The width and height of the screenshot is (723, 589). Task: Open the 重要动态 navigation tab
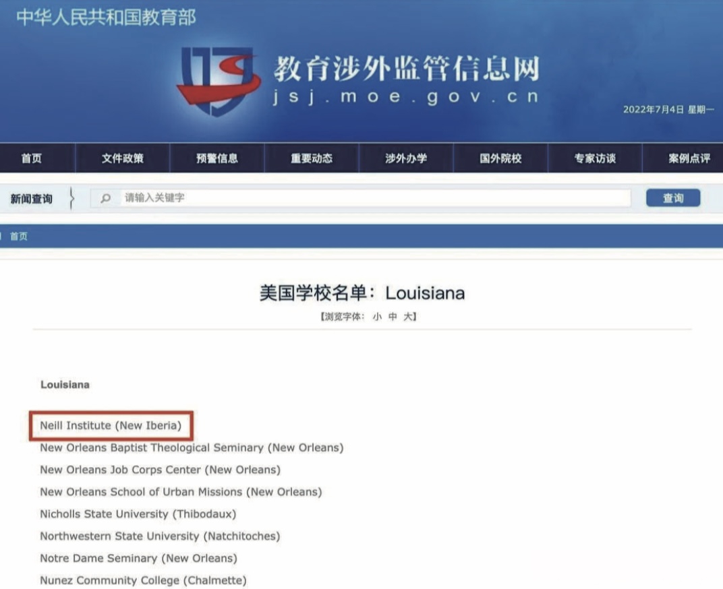click(312, 158)
